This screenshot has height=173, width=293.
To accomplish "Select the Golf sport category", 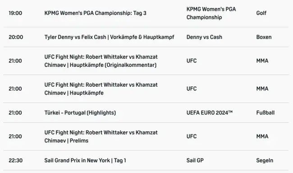I will (x=261, y=13).
